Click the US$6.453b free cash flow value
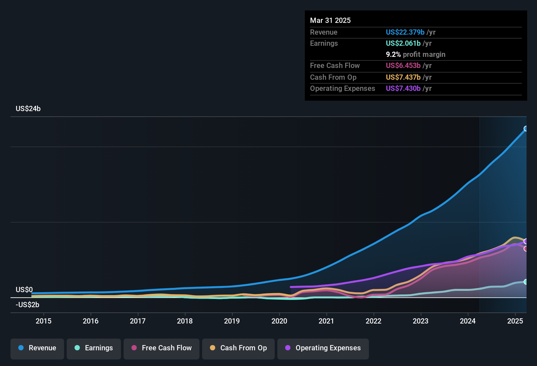 [x=403, y=65]
